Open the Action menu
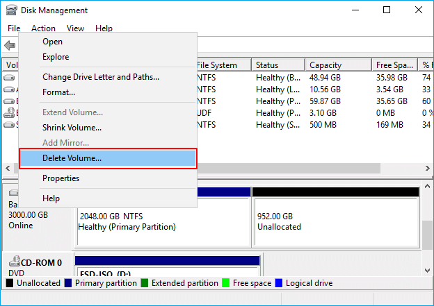This screenshot has height=306, width=434. tap(43, 28)
